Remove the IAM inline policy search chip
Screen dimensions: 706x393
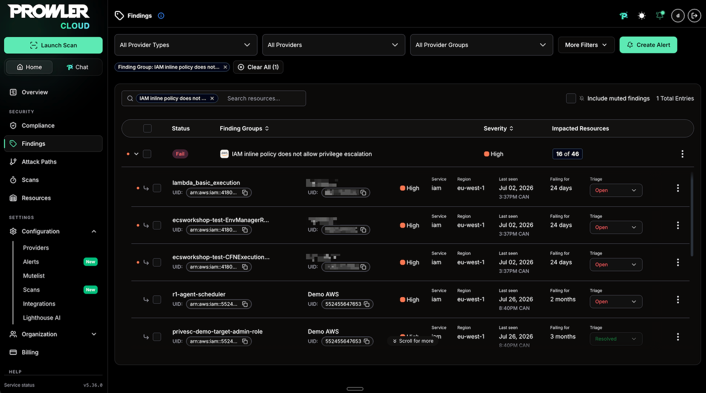click(212, 98)
